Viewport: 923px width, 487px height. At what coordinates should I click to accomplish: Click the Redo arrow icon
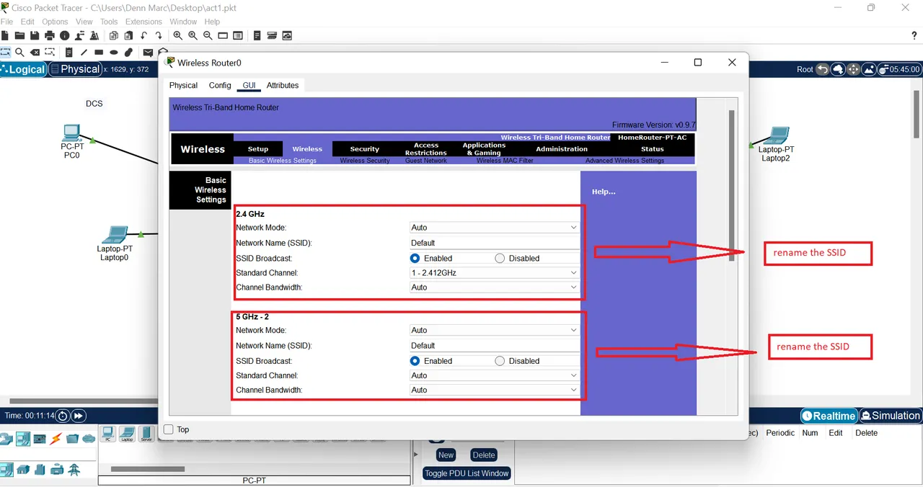pos(159,35)
